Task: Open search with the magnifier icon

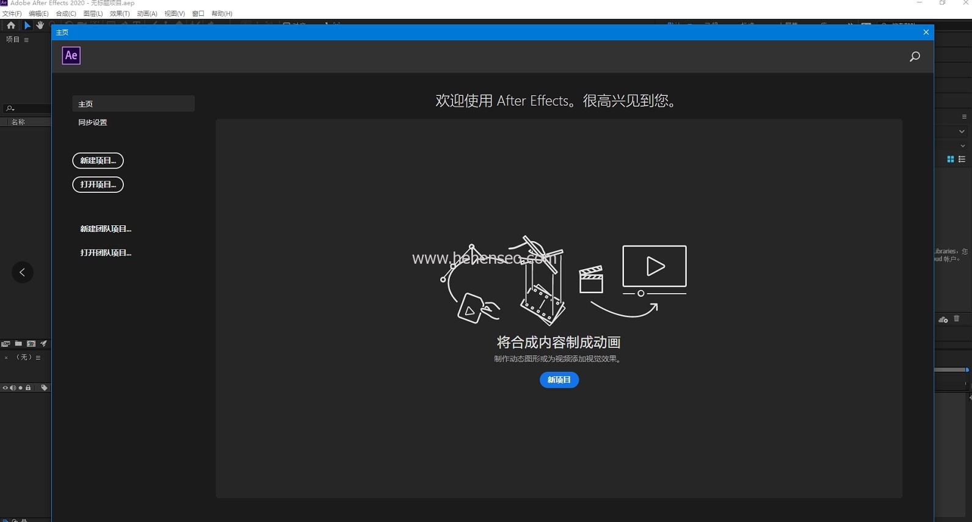Action: [915, 57]
